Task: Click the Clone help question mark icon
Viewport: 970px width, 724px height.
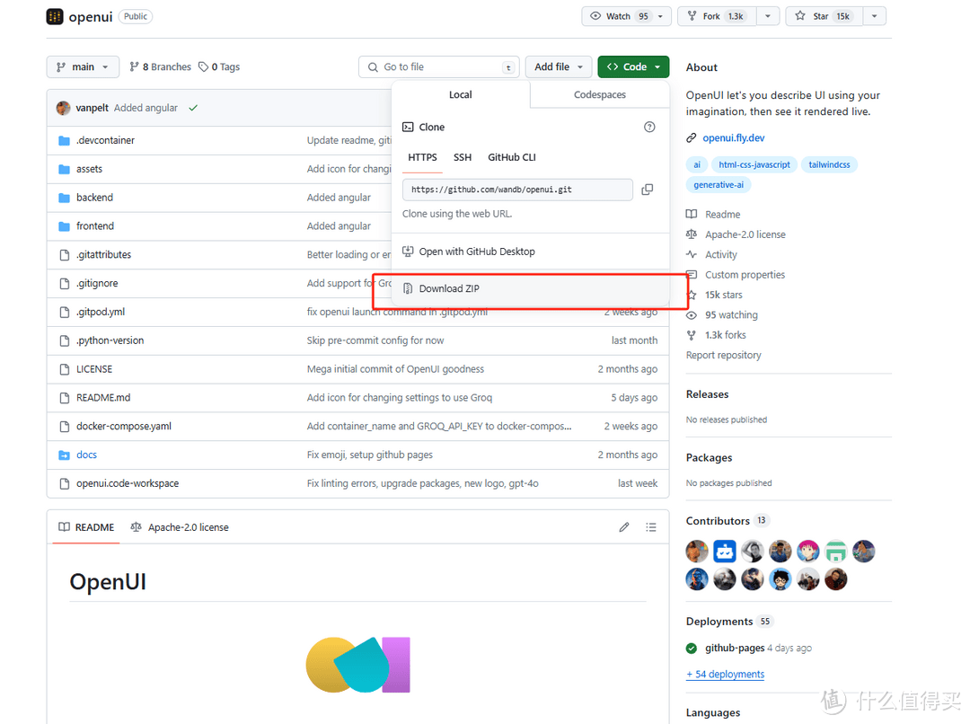Action: coord(649,127)
